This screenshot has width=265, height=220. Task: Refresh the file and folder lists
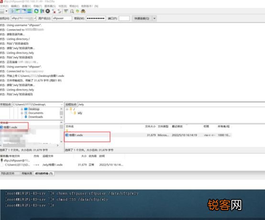(x=36, y=11)
